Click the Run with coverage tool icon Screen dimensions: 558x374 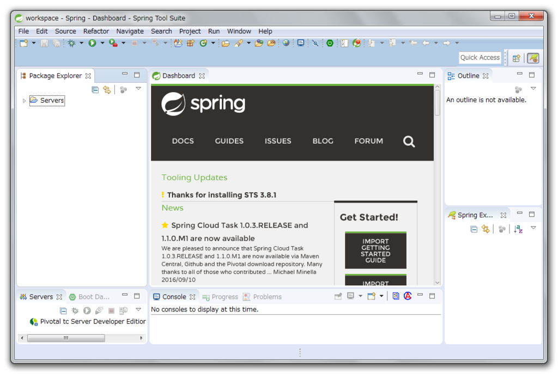click(x=113, y=43)
